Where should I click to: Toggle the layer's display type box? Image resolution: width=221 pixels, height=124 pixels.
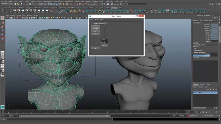197,93
